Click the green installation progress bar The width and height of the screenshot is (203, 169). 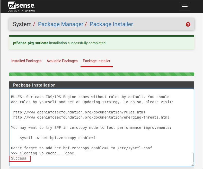point(102,74)
